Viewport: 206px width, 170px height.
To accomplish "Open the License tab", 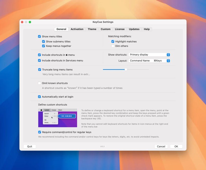I will click(120, 29).
